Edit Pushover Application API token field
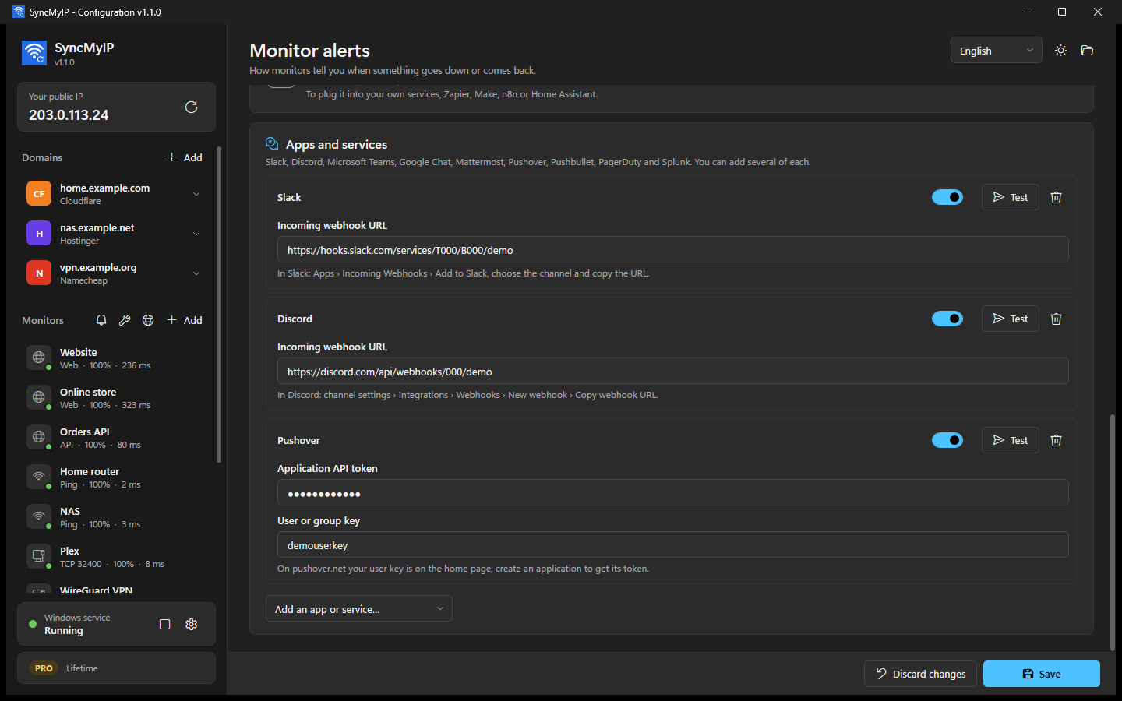 (x=672, y=492)
